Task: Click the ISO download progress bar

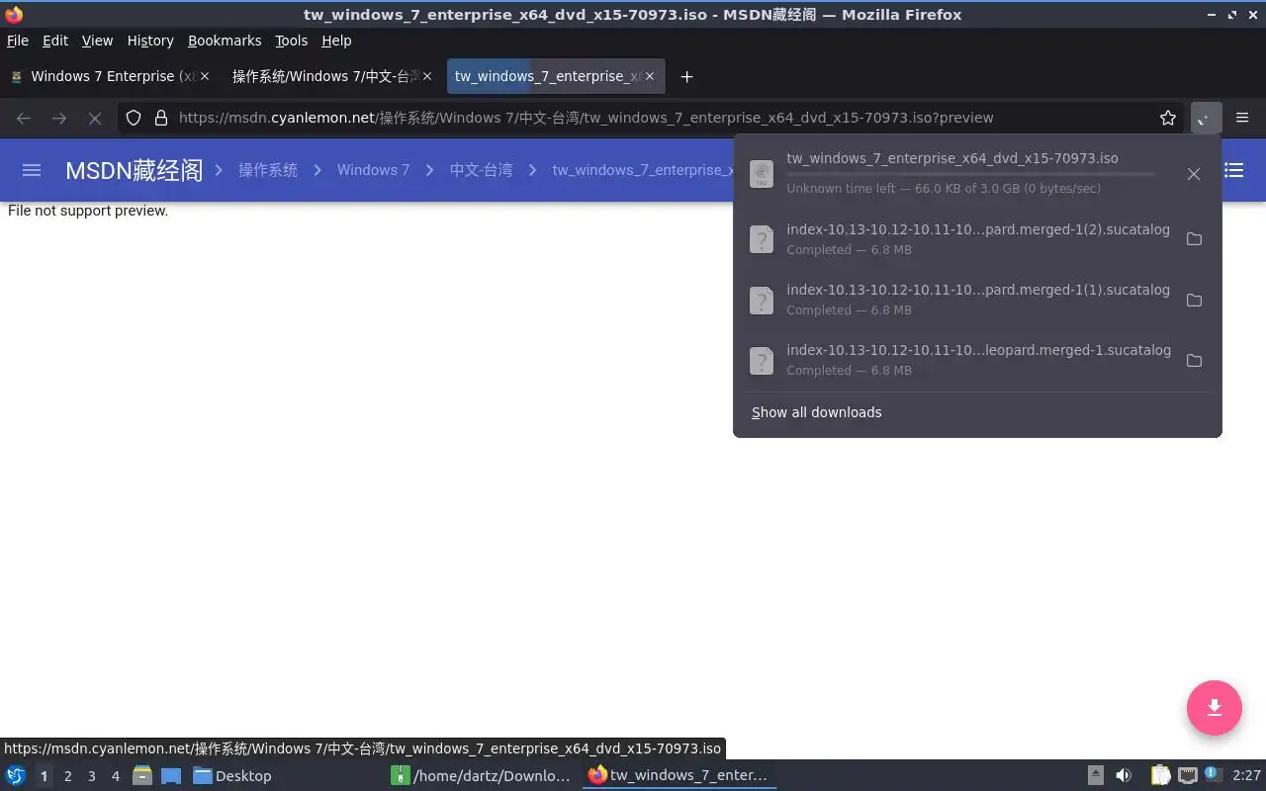Action: 971,174
